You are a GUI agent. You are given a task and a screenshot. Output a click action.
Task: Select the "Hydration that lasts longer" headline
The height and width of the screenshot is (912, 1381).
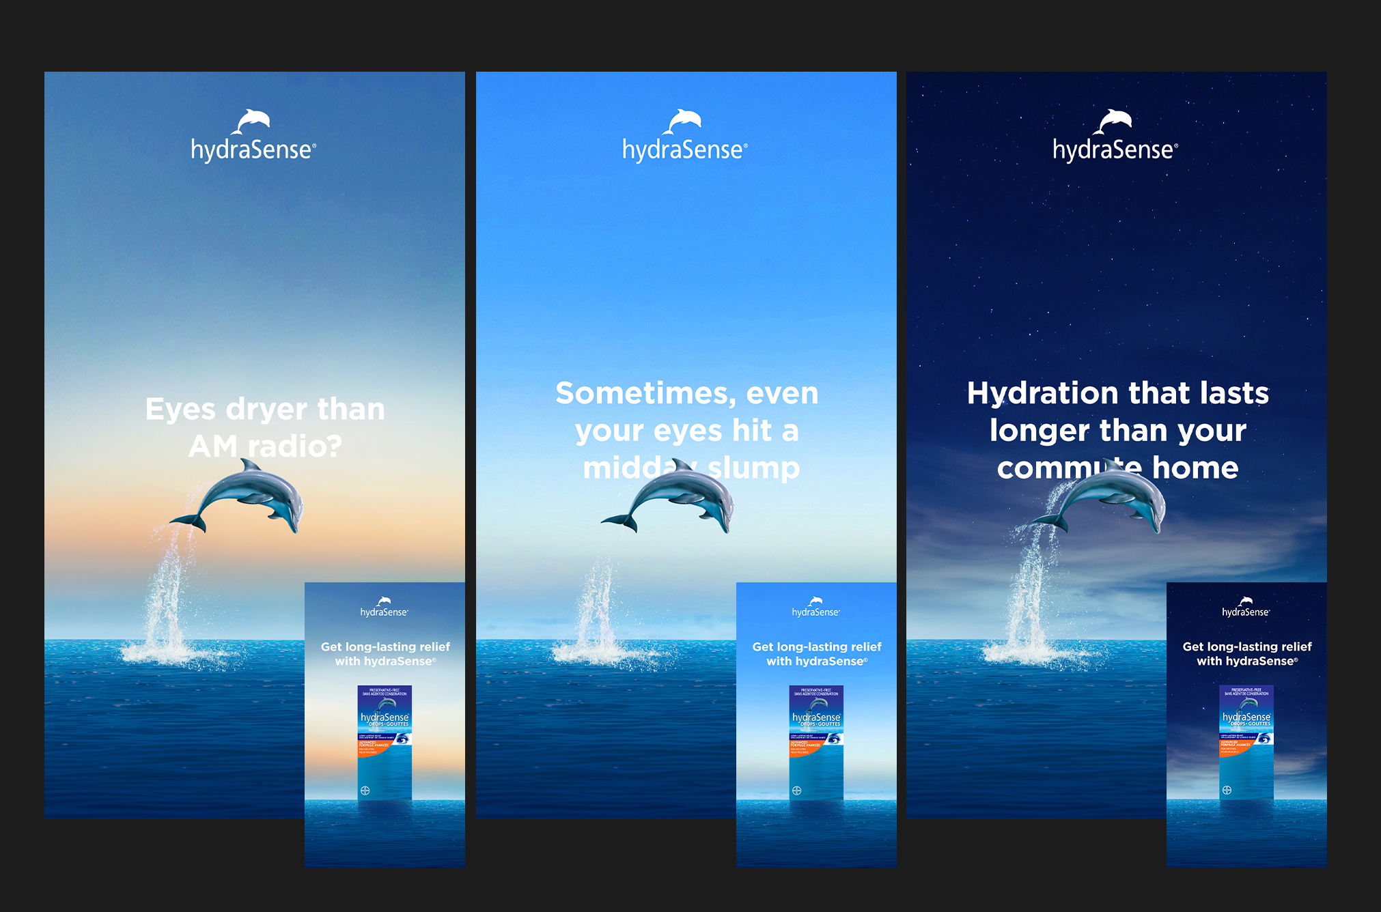1117,430
